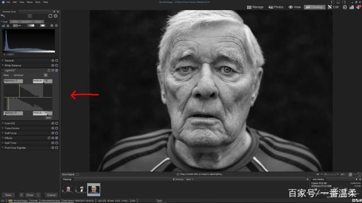Switch to the Edit mode tab

(333, 7)
